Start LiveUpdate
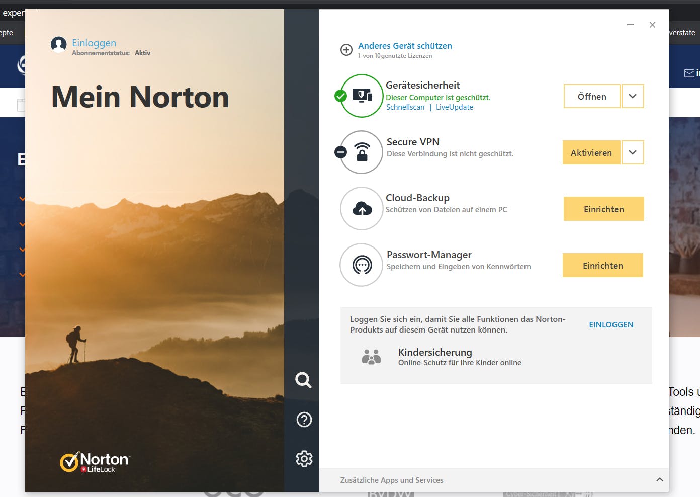700x497 pixels. pos(455,107)
